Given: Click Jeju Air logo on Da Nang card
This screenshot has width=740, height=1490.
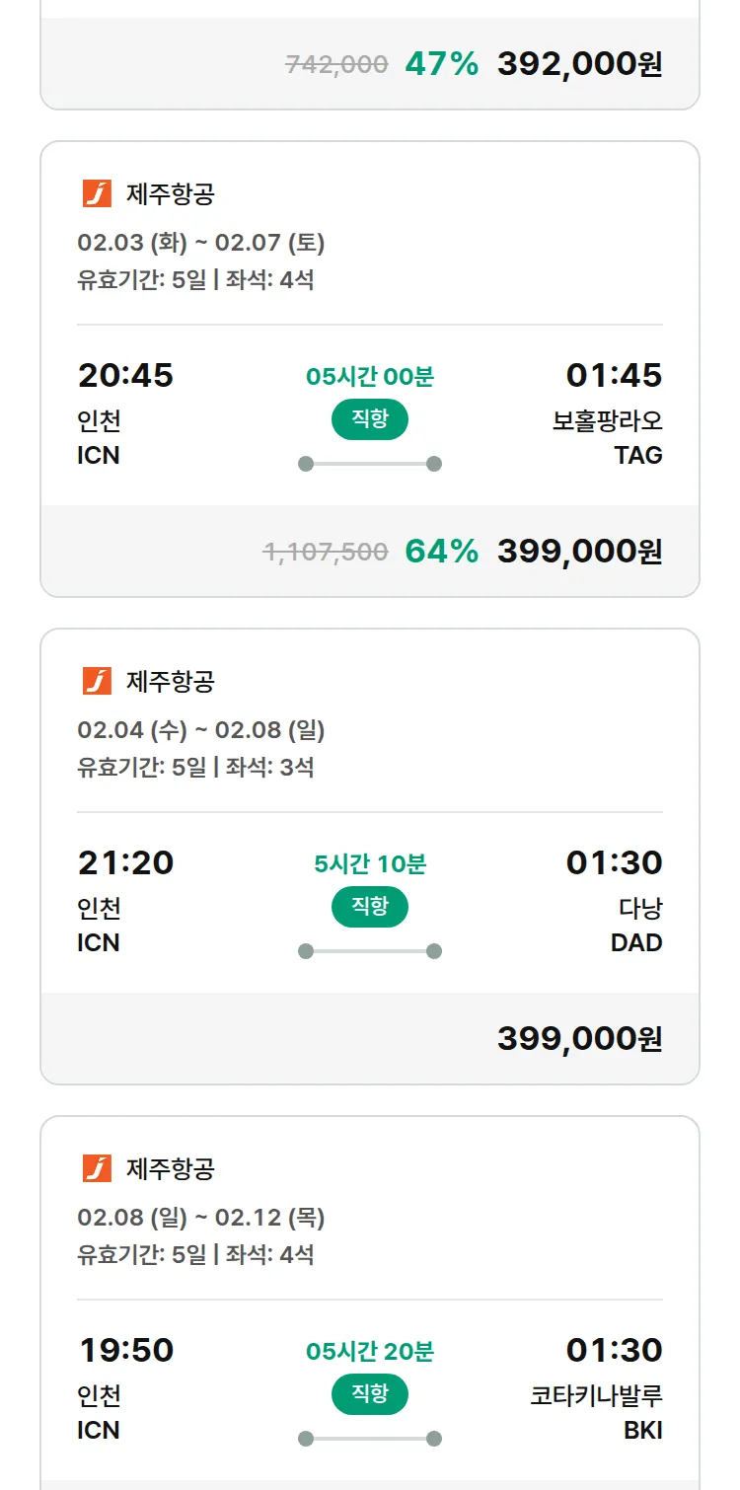Looking at the screenshot, I should [x=97, y=681].
